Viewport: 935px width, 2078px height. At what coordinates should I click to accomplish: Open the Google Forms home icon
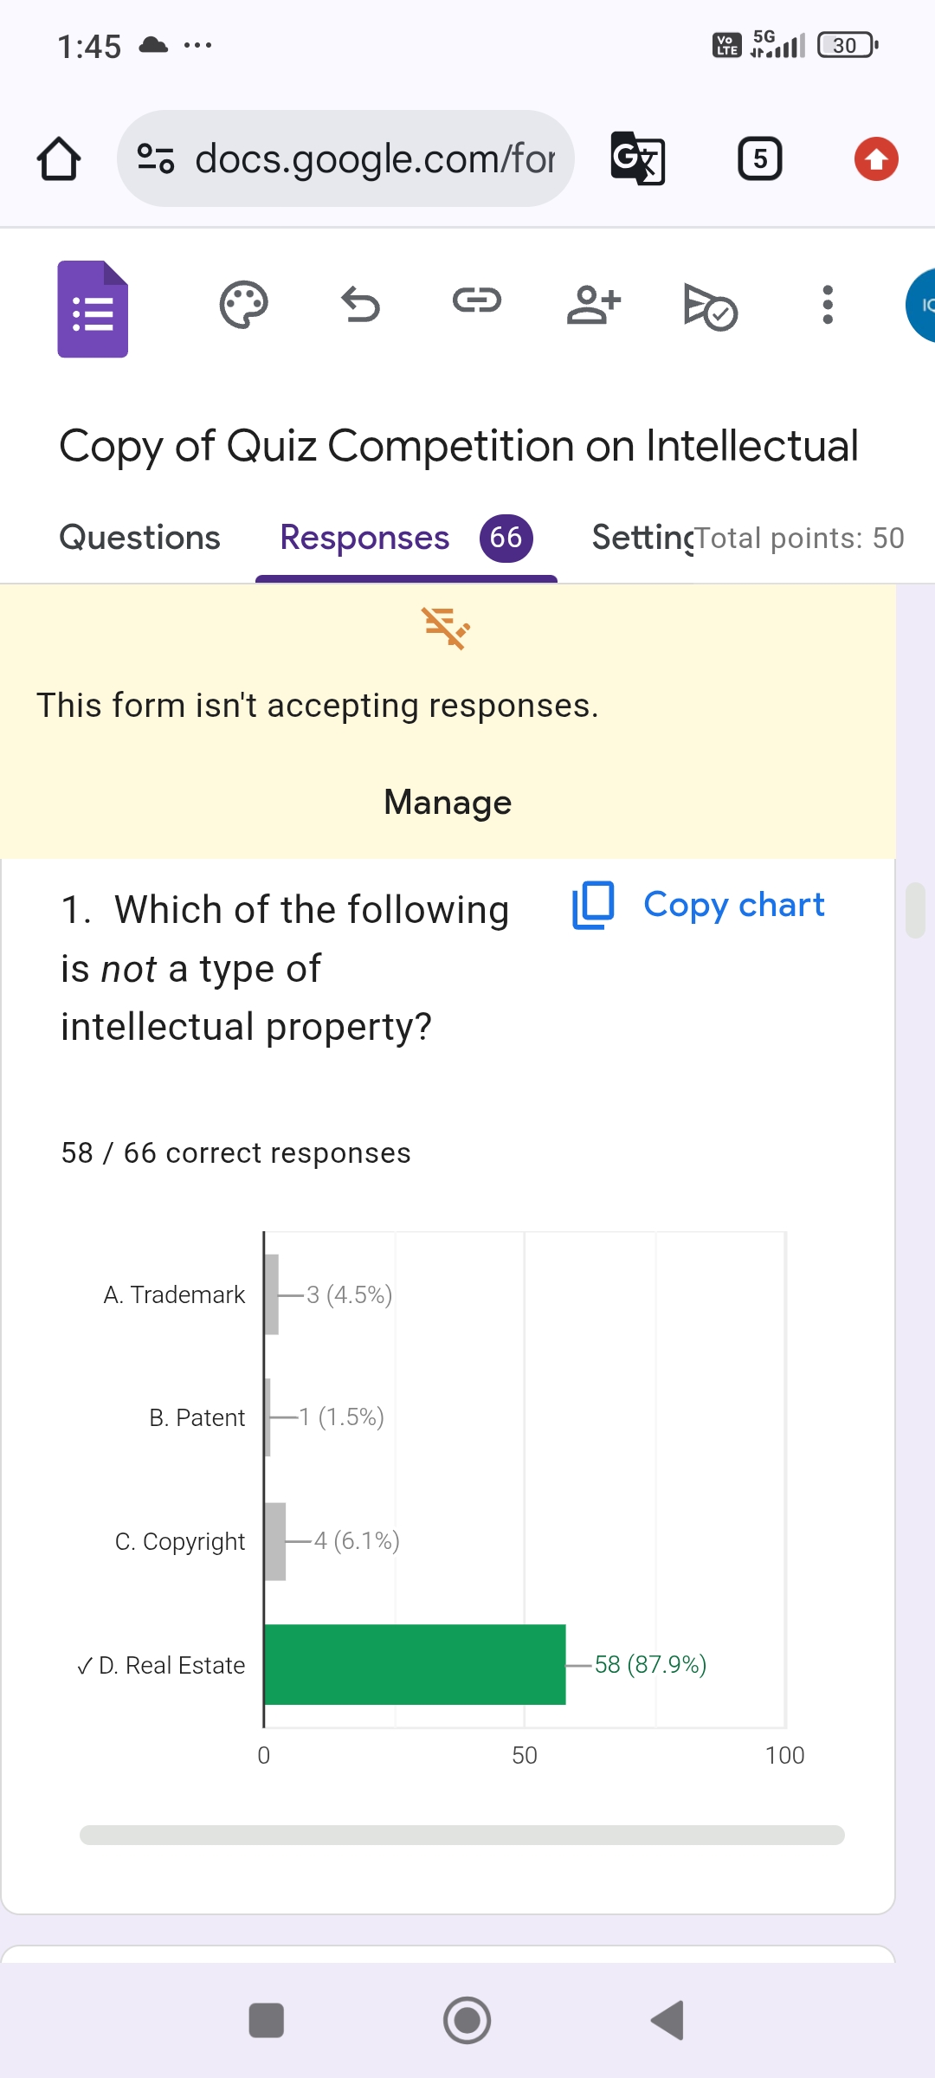click(x=93, y=309)
